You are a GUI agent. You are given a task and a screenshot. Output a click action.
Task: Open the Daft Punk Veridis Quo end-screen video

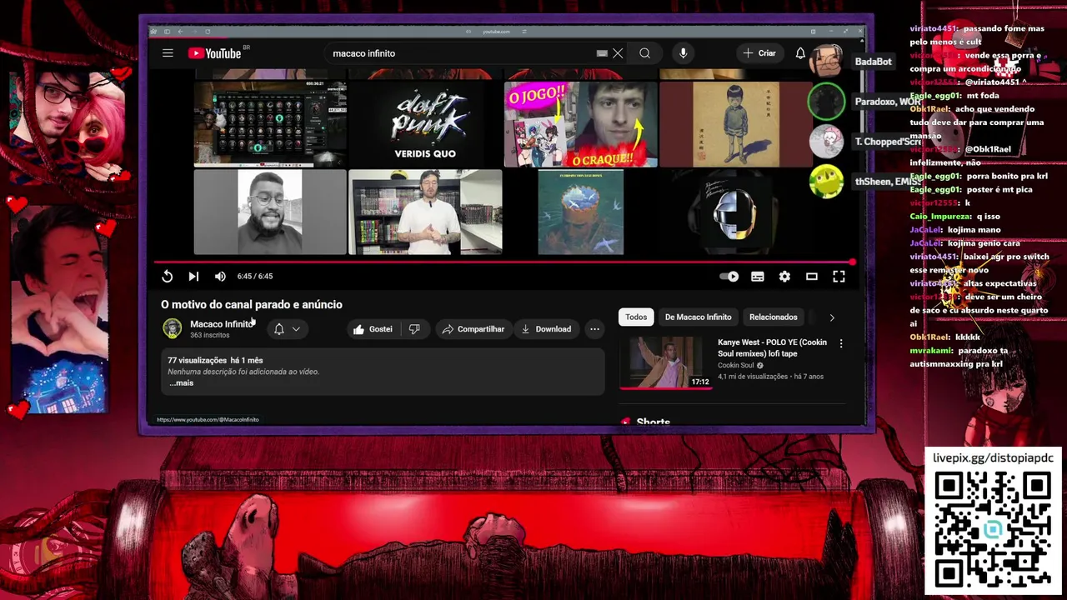coord(425,123)
